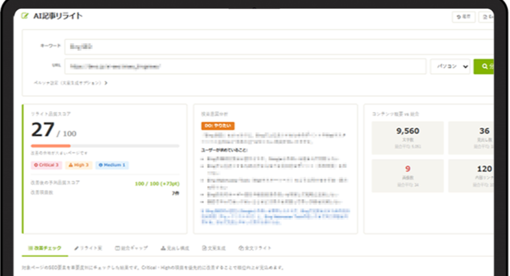This screenshot has width=510, height=276.
Task: Click the orange DO: やりたい intent tag
Action: click(218, 126)
